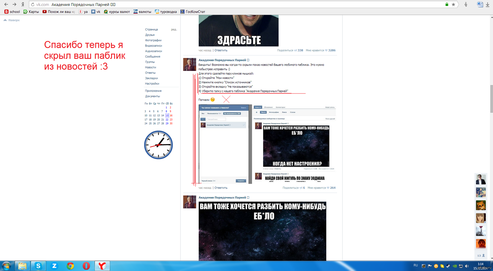Bookmark the page with the star icon
This screenshot has height=271, width=493.
click(x=453, y=5)
